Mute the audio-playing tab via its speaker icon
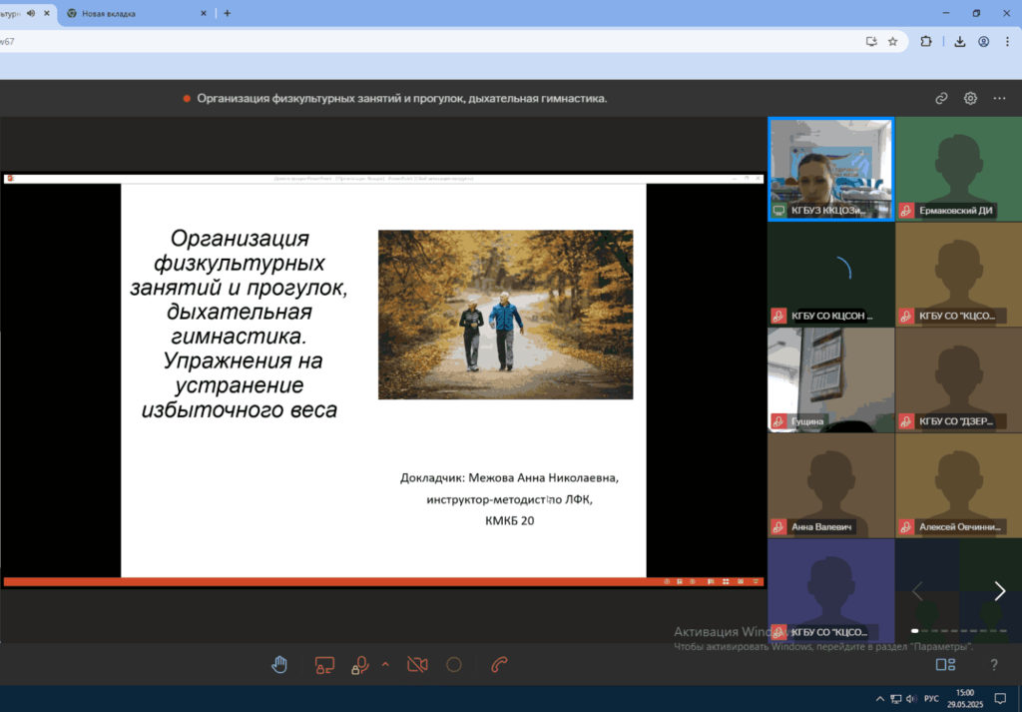This screenshot has height=712, width=1022. [x=31, y=13]
